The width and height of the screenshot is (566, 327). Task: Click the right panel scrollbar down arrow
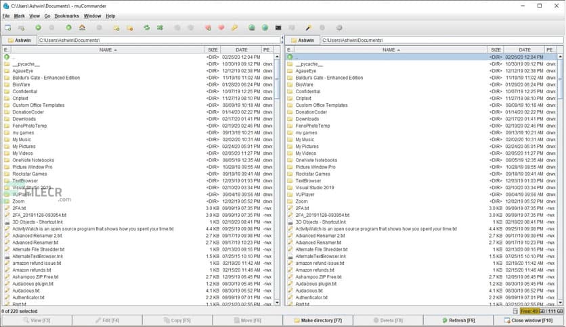pyautogui.click(x=560, y=303)
